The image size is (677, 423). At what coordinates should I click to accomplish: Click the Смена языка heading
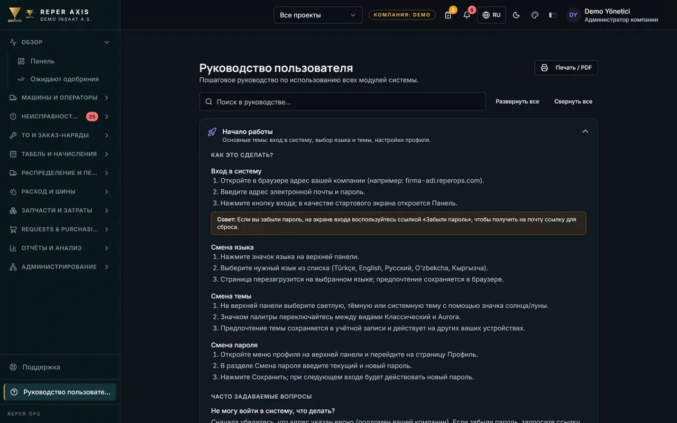[232, 247]
